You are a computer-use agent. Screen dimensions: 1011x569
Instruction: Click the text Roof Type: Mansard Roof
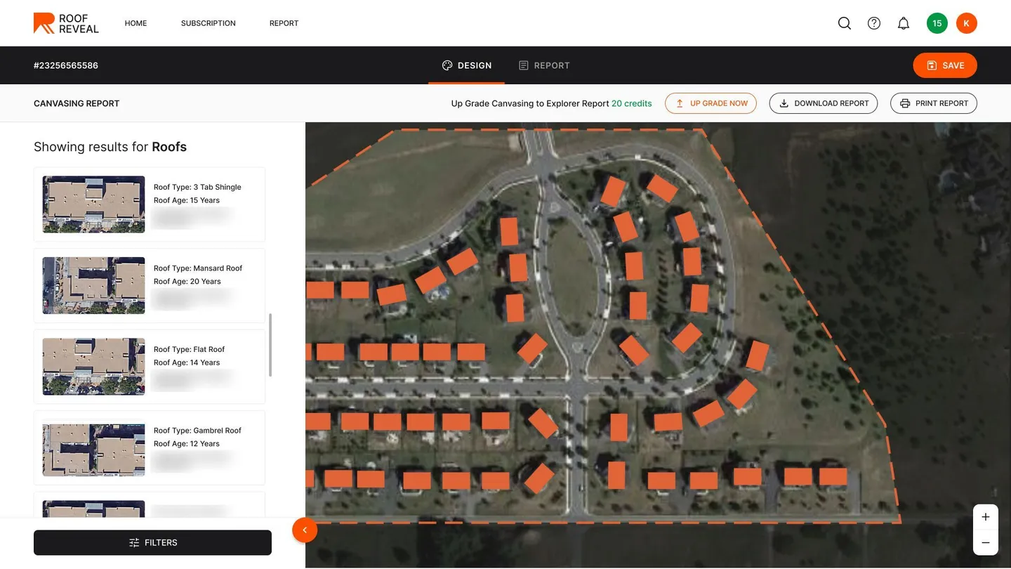click(x=198, y=268)
